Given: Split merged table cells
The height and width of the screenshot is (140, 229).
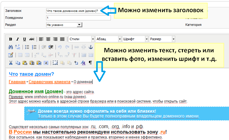Looking at the screenshot, I should click(x=84, y=55).
